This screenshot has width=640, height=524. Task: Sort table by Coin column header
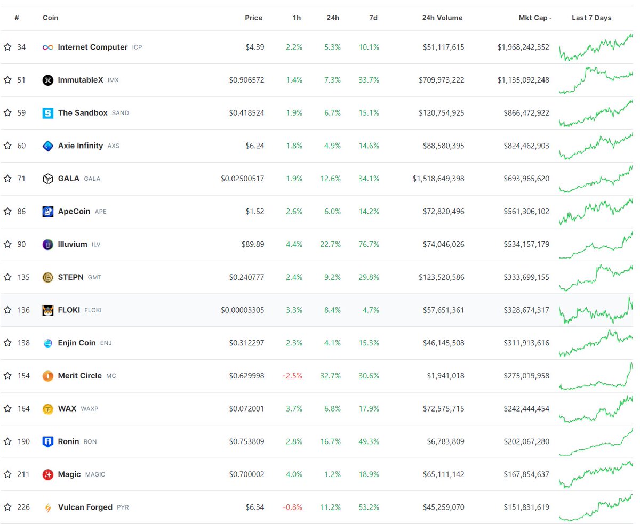pyautogui.click(x=51, y=18)
